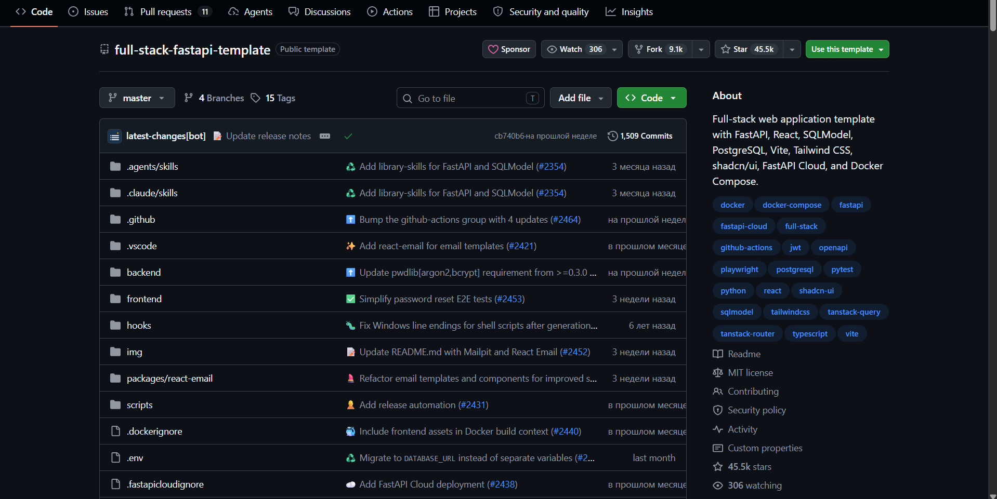The width and height of the screenshot is (997, 499).
Task: Open the Add release automation commit message
Action: pos(408,405)
